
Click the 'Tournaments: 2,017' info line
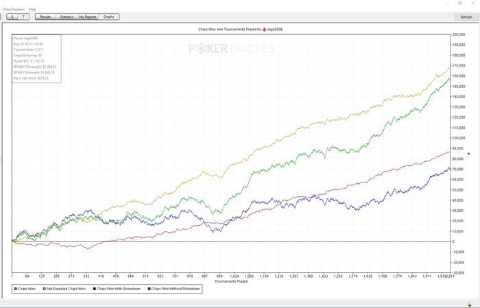coord(28,49)
